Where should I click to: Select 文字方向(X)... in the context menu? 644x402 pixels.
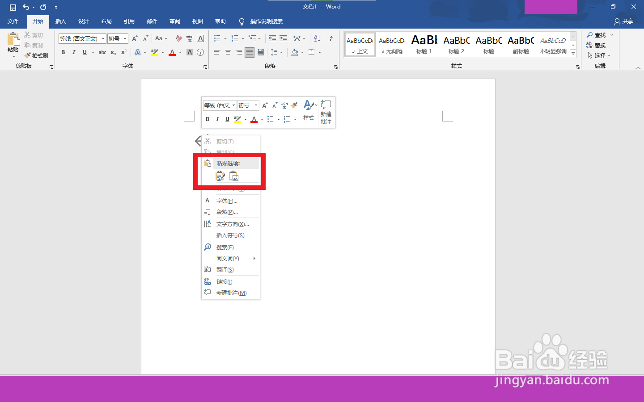click(231, 224)
